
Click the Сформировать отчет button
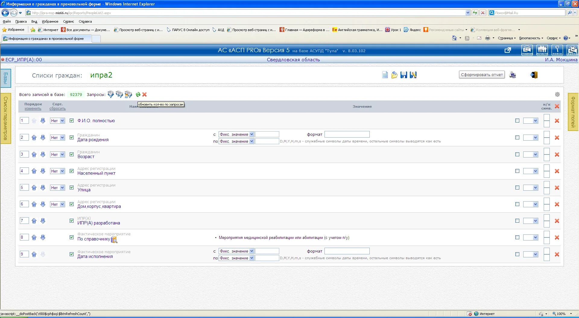(482, 75)
